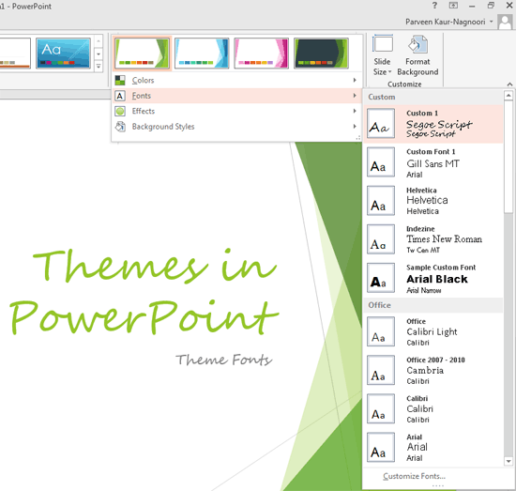Click the Background Styles paint bucket icon
The width and height of the screenshot is (516, 491).
(x=120, y=127)
